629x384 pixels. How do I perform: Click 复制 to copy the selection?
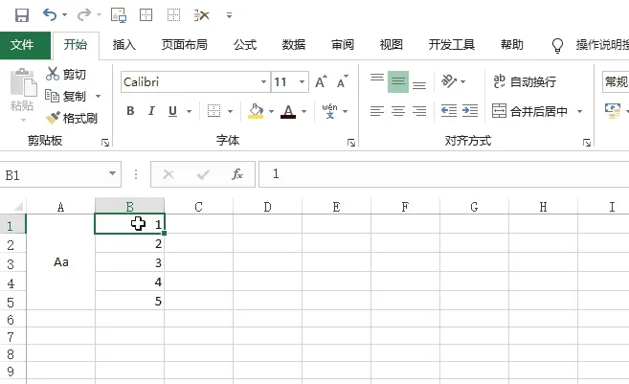(66, 97)
